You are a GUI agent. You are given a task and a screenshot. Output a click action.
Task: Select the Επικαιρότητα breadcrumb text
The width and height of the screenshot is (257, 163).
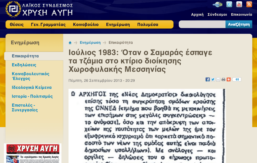[121, 42]
